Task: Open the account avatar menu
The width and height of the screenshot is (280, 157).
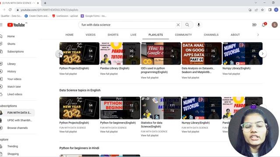Action: (x=274, y=25)
